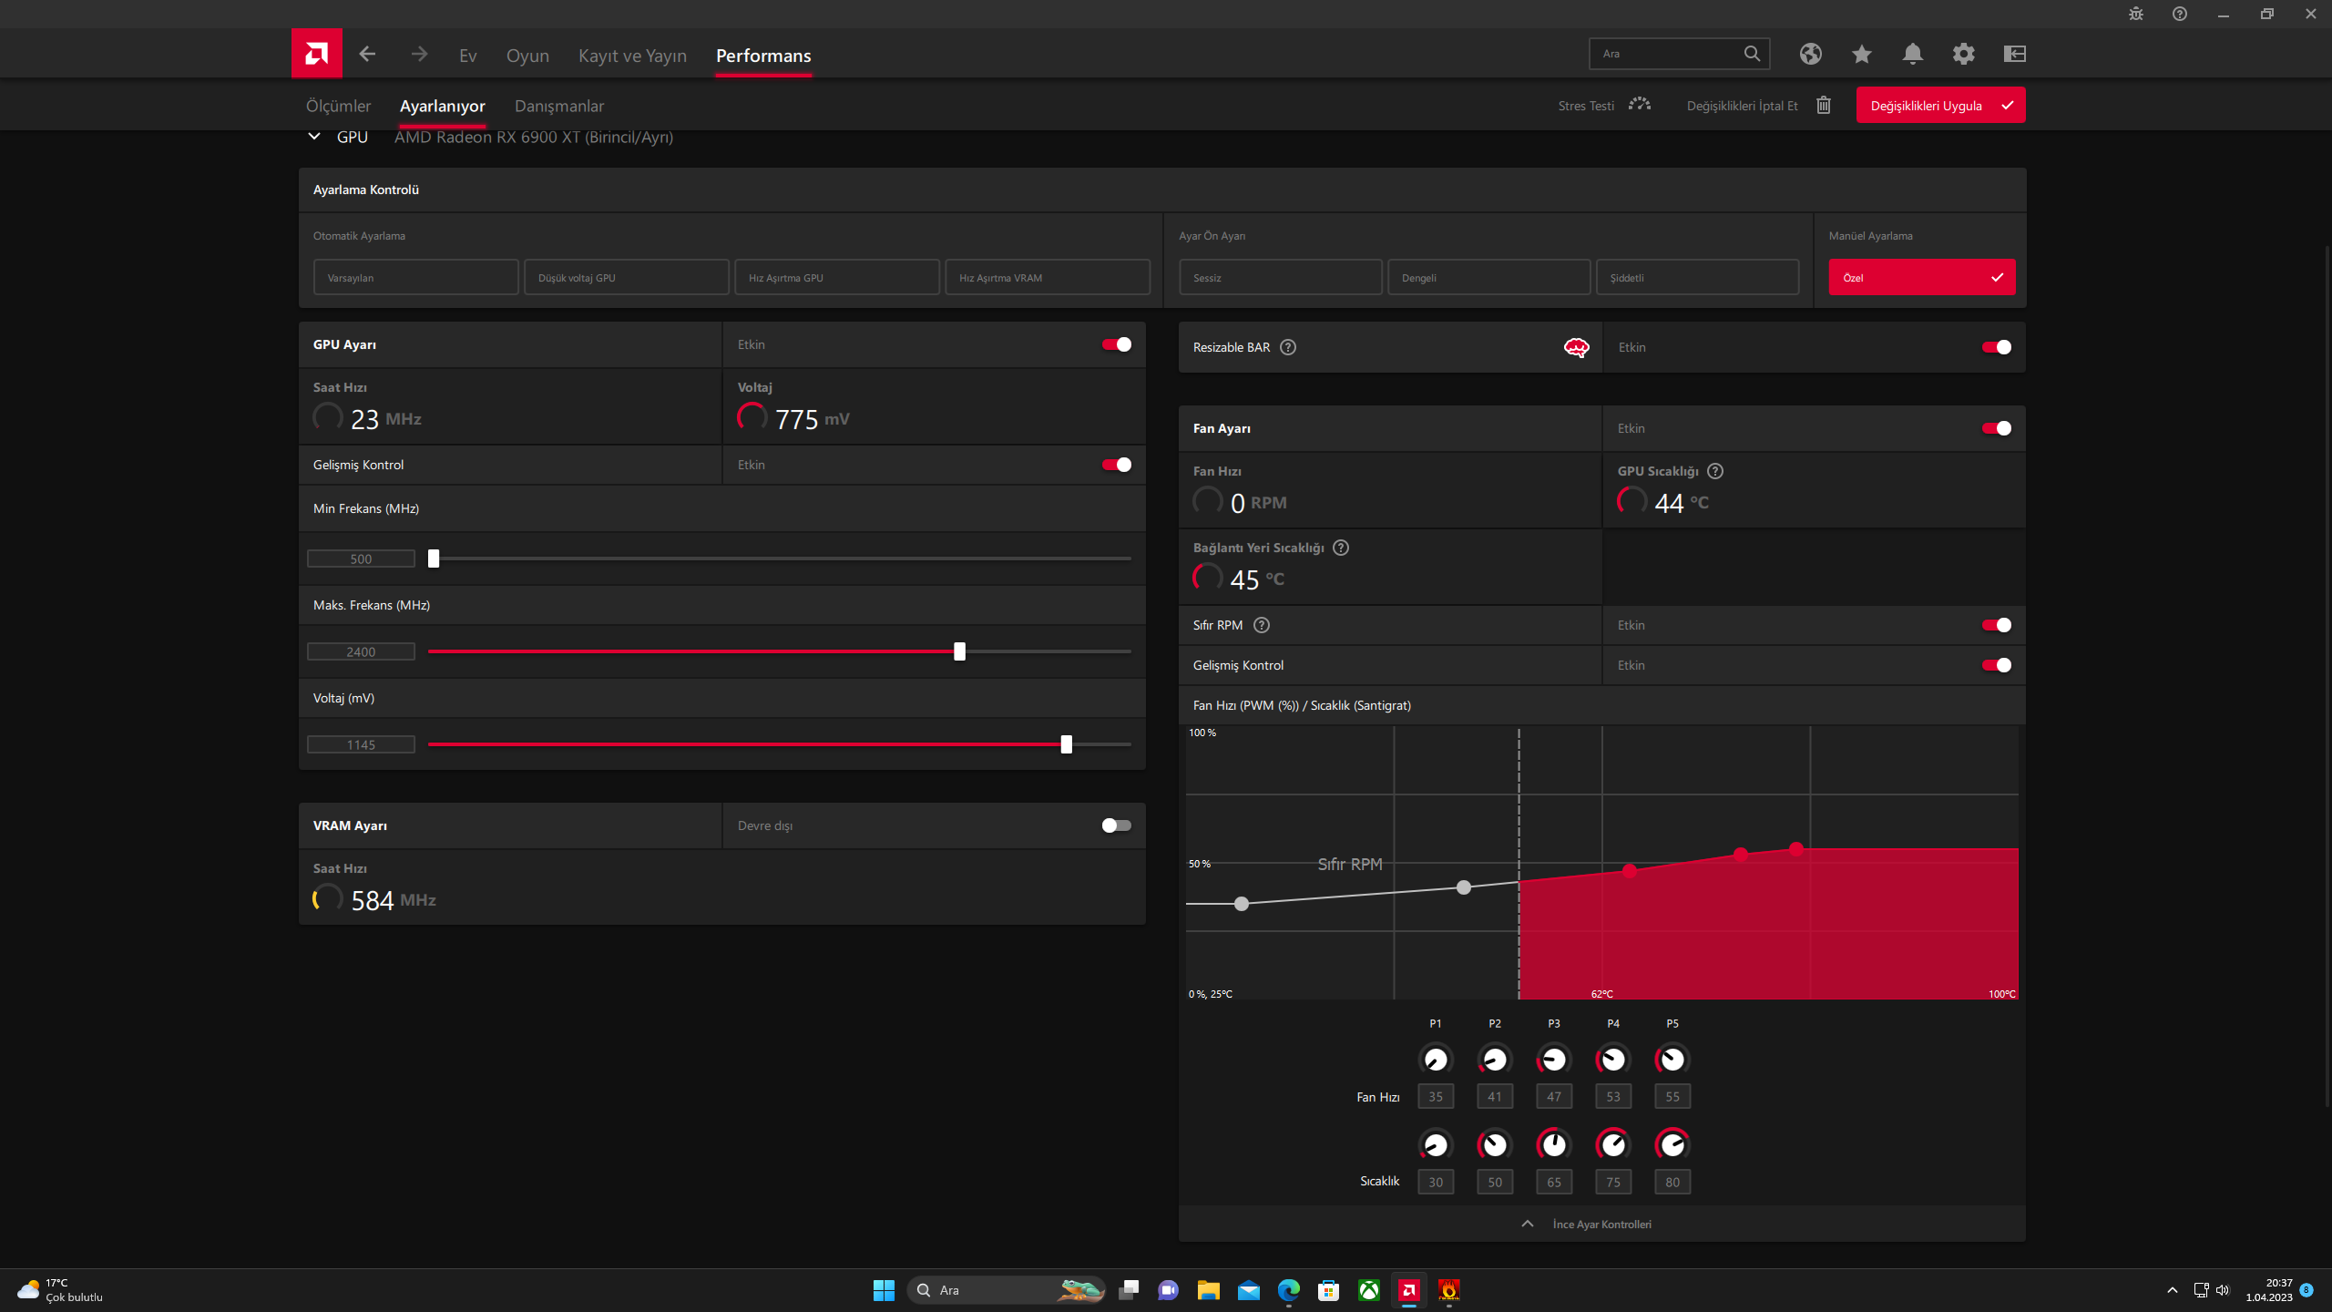Image resolution: width=2332 pixels, height=1312 pixels.
Task: Click GPU Sıcaklığı help icon
Action: pos(1715,471)
